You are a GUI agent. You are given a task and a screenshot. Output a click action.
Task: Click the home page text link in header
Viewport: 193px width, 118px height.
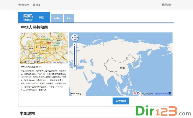pos(25,5)
